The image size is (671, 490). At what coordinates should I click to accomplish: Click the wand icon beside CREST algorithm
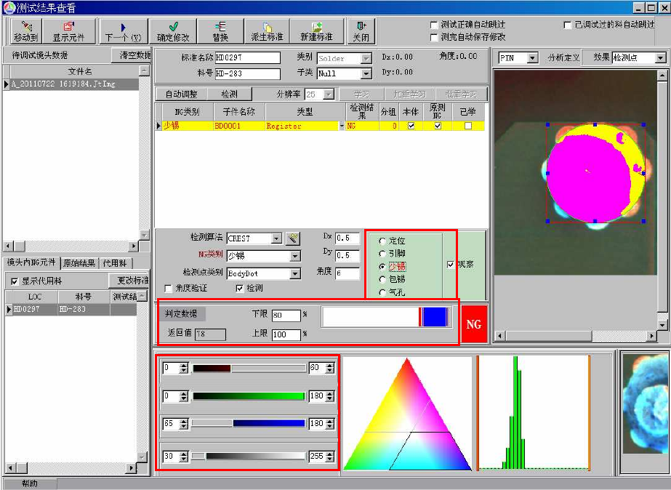(292, 238)
